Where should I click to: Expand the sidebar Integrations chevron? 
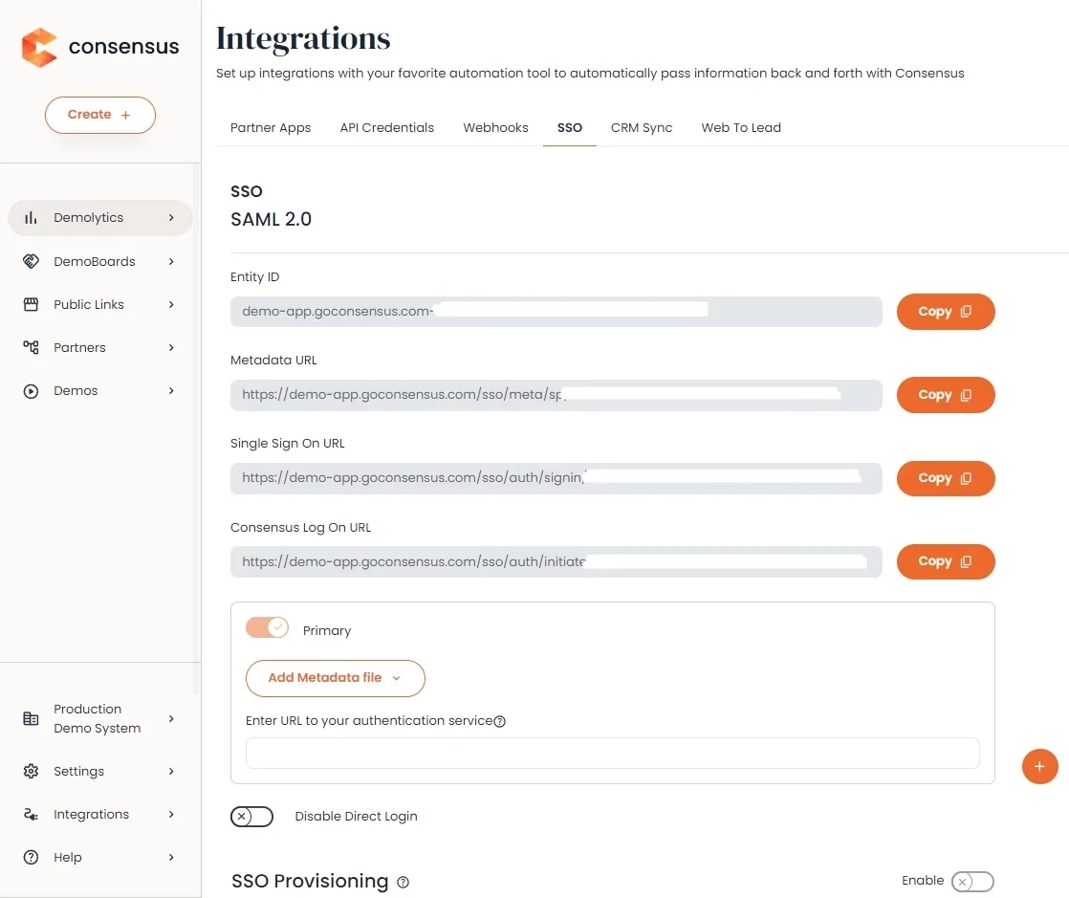point(171,814)
